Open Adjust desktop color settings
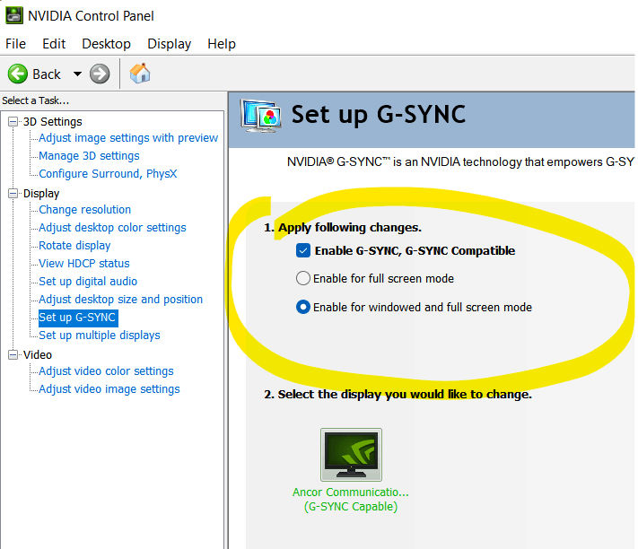638x549 pixels. coord(112,227)
